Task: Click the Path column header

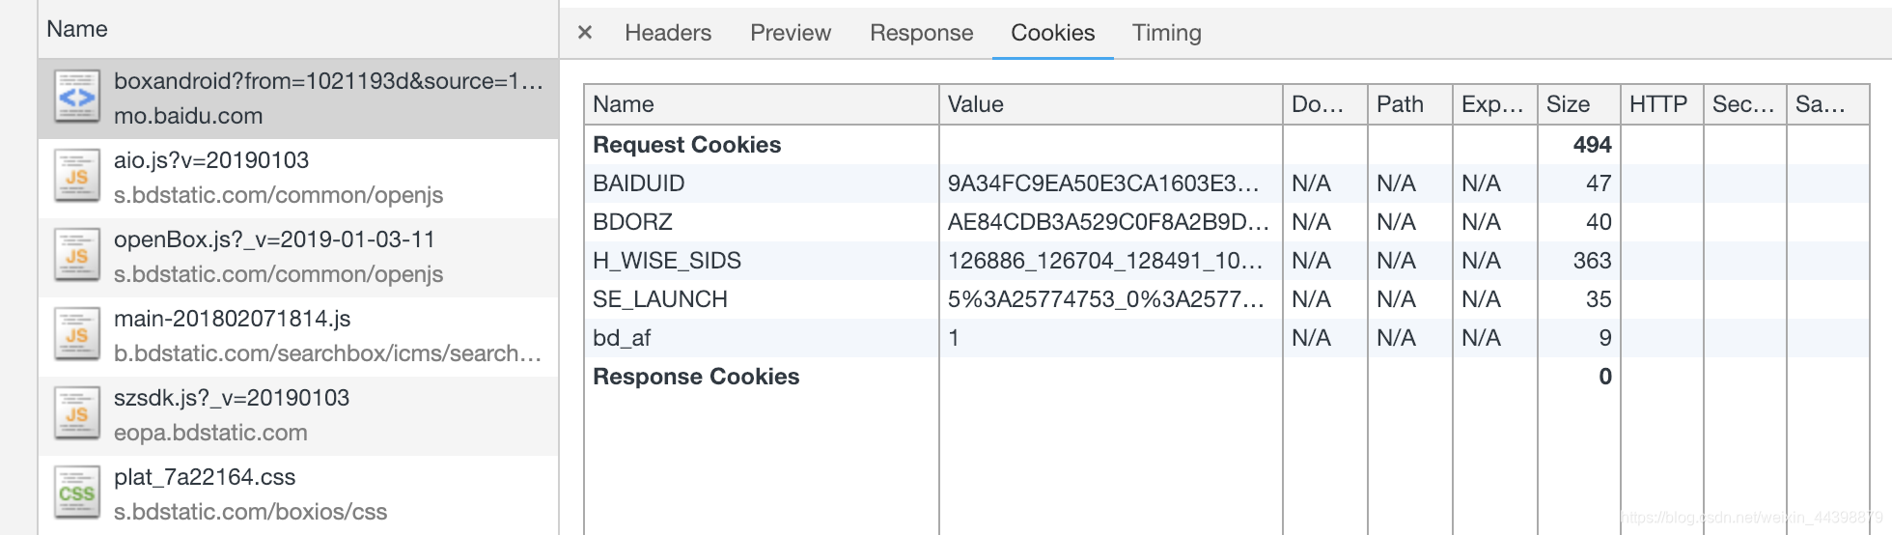Action: point(1410,104)
